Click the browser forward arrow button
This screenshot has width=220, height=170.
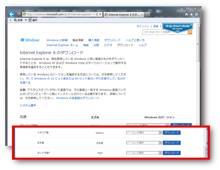tap(19, 14)
